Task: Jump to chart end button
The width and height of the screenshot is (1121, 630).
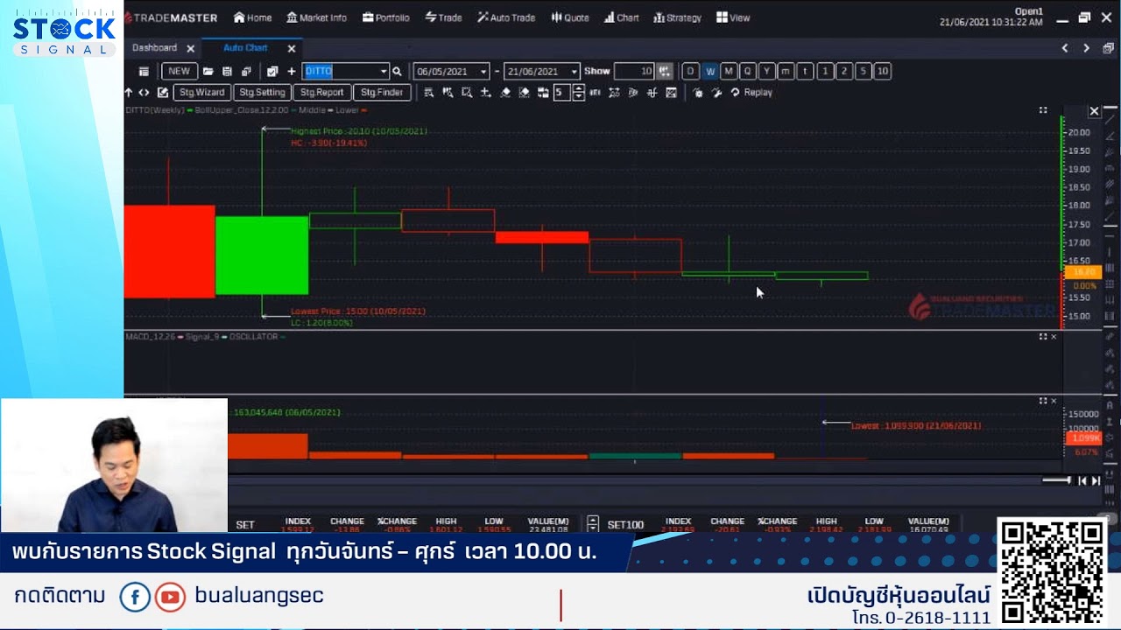Action: [x=1096, y=480]
